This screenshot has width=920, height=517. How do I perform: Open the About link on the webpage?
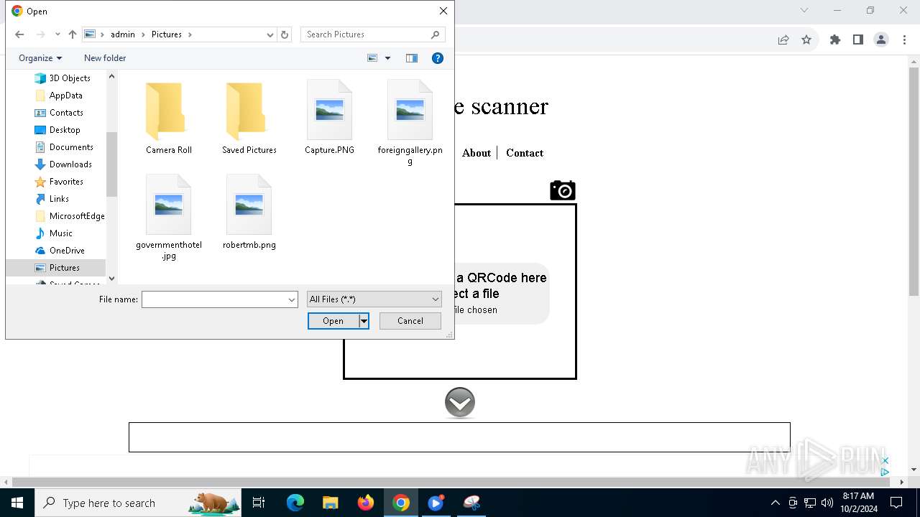pyautogui.click(x=477, y=153)
